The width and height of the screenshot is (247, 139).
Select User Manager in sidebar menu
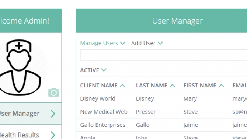coord(31,114)
